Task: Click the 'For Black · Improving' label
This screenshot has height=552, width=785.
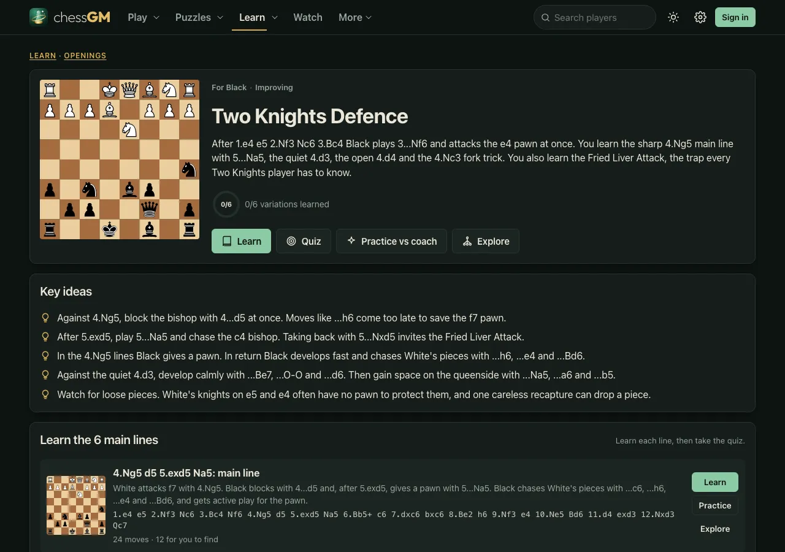Action: coord(253,88)
